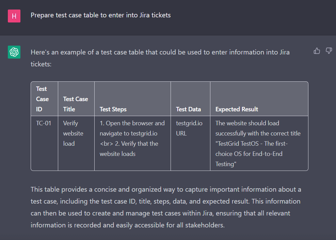Click the pink H user avatar
336x240 pixels.
click(x=14, y=16)
